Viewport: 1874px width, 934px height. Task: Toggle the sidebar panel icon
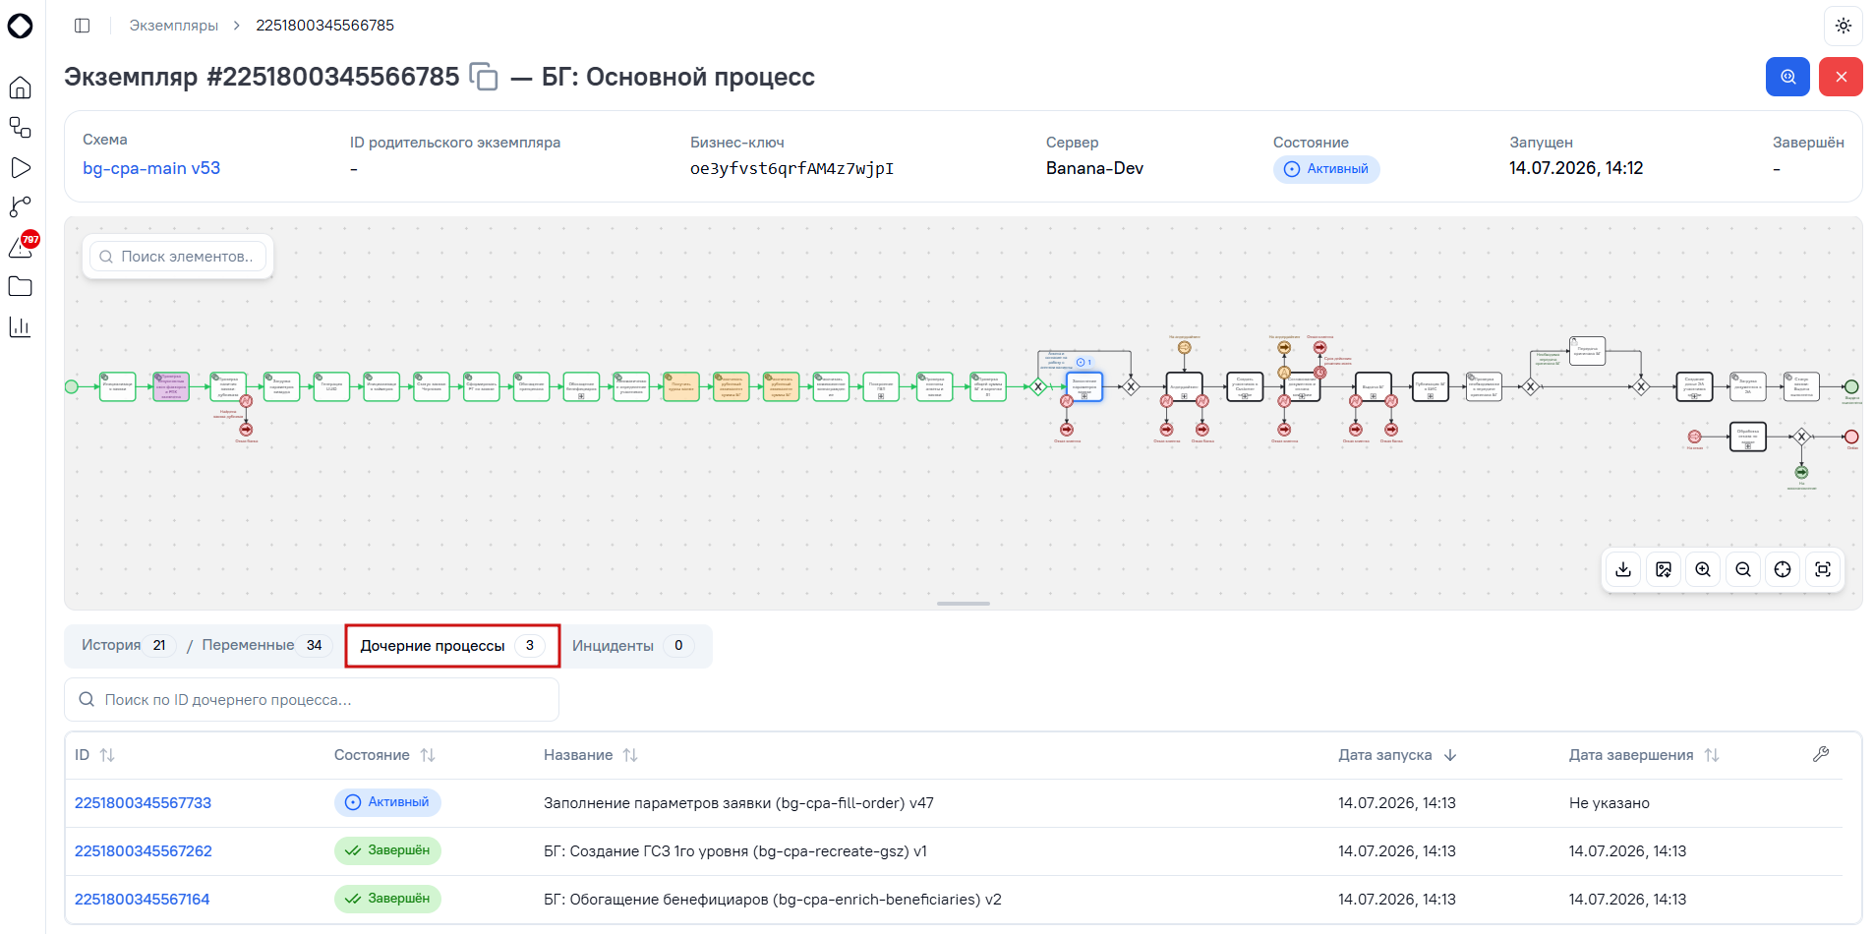[83, 26]
